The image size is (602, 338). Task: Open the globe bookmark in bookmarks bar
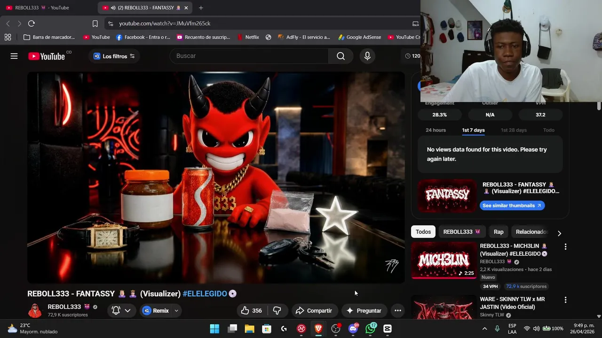coord(268,37)
